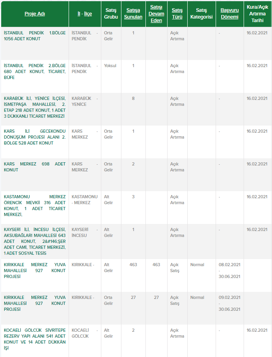The image size is (272, 357).
Task: Sort by İl - İlçe column header
Action: coord(85,14)
